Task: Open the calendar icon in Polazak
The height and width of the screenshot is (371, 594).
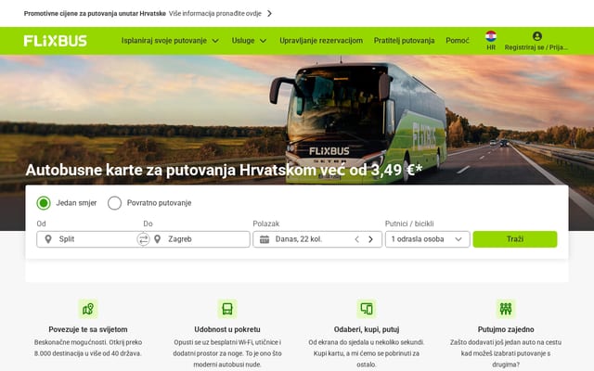Action: tap(265, 239)
